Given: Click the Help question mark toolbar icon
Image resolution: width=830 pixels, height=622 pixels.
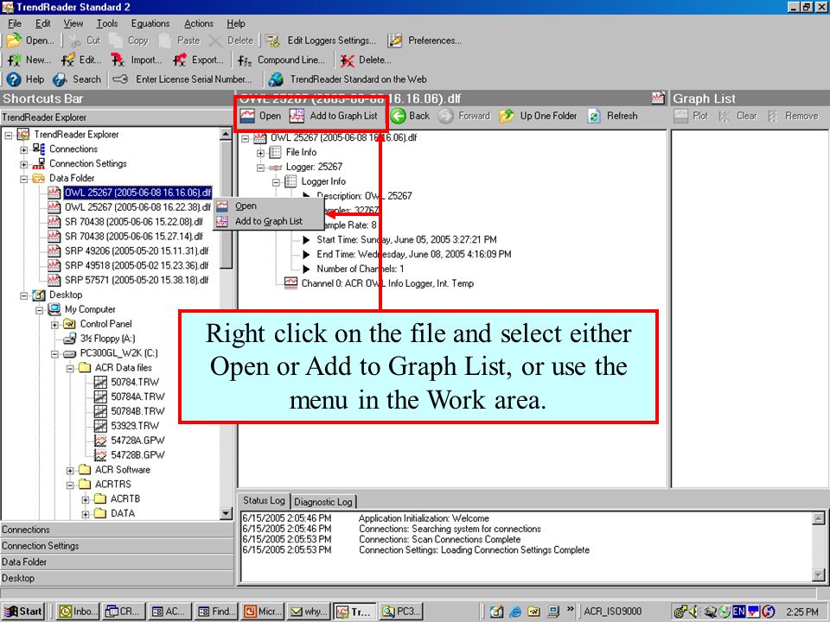Looking at the screenshot, I should point(14,79).
